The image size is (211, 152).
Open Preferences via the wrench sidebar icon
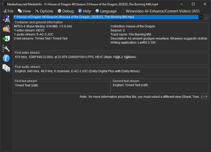[x=6, y=48]
